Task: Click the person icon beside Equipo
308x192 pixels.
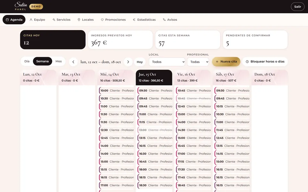Action: click(31, 20)
